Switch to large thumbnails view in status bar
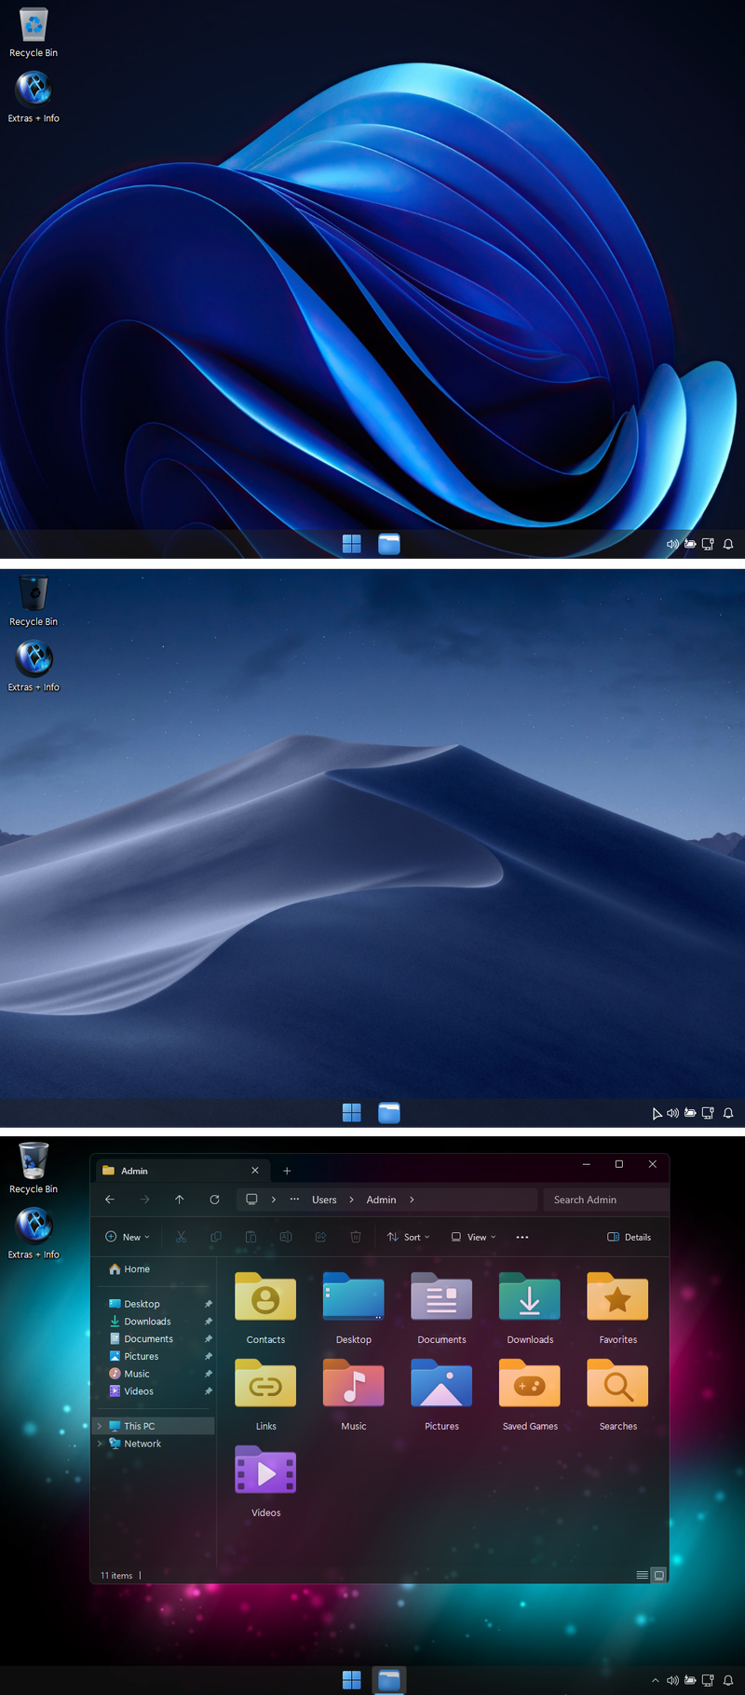This screenshot has width=745, height=1695. (x=658, y=1575)
